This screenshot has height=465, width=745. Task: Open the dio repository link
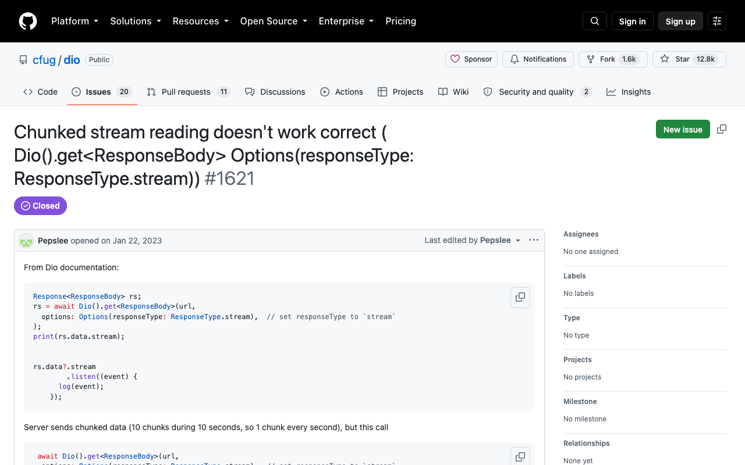click(x=72, y=60)
